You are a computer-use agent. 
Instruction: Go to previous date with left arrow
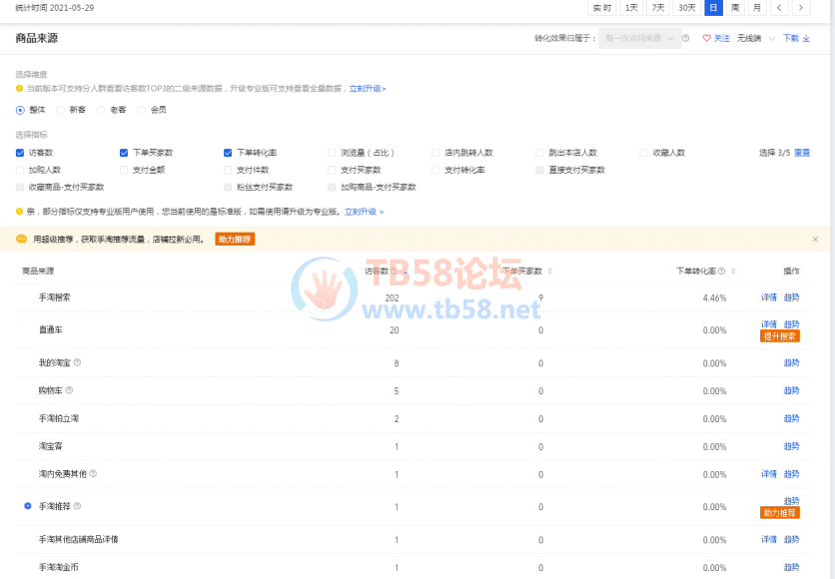coord(780,8)
